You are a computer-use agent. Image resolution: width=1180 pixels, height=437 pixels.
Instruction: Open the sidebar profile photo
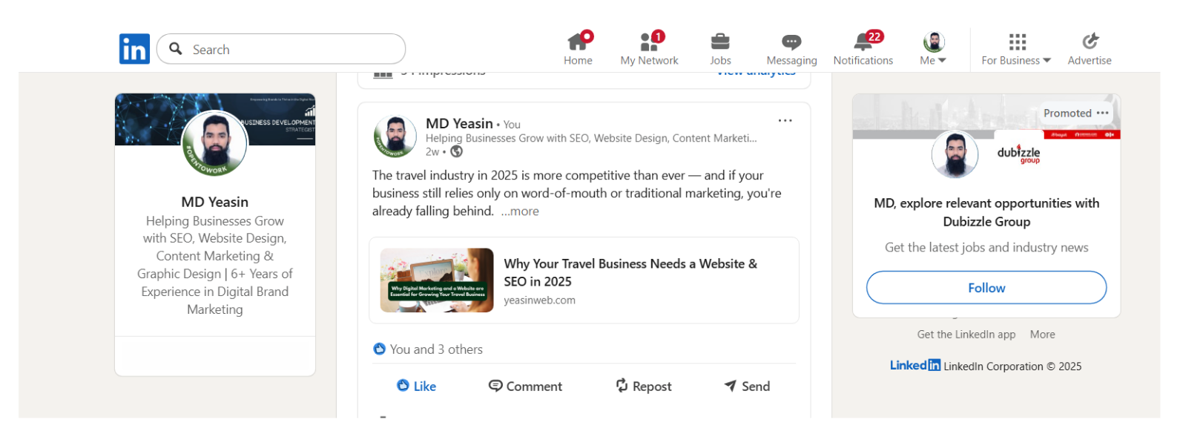214,144
